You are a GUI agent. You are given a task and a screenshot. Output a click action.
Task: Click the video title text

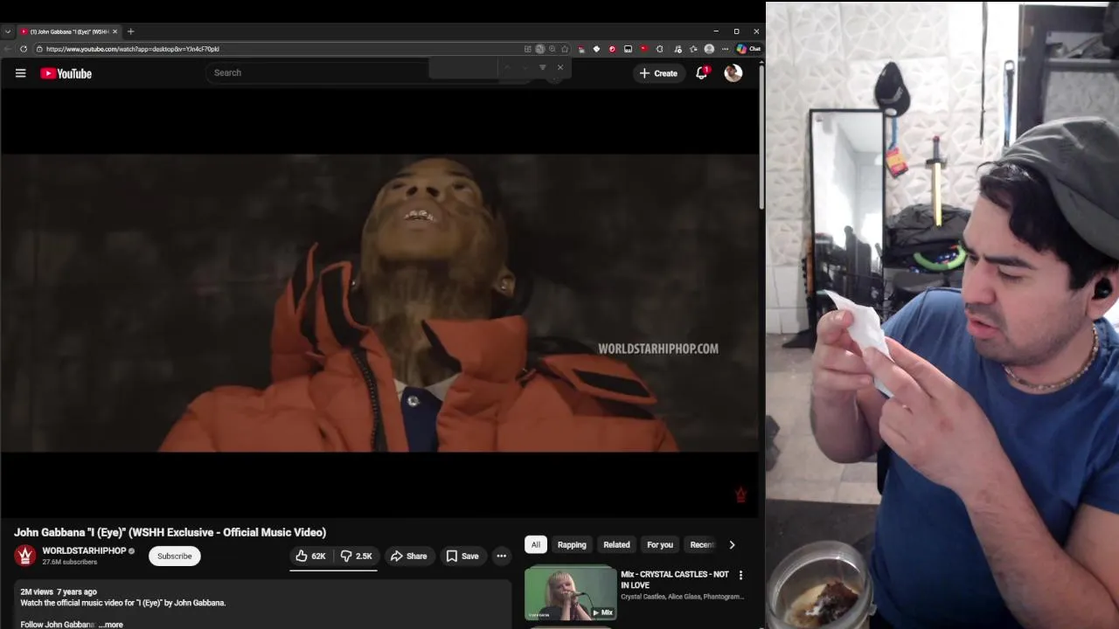[x=170, y=532]
